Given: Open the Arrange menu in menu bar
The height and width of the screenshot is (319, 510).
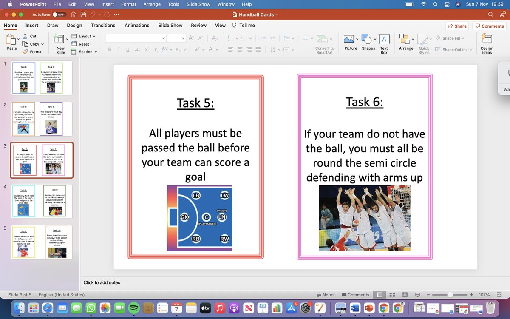Looking at the screenshot, I should click(152, 4).
